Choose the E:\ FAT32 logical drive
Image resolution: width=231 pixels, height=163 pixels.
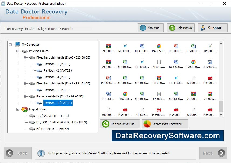[53, 129]
